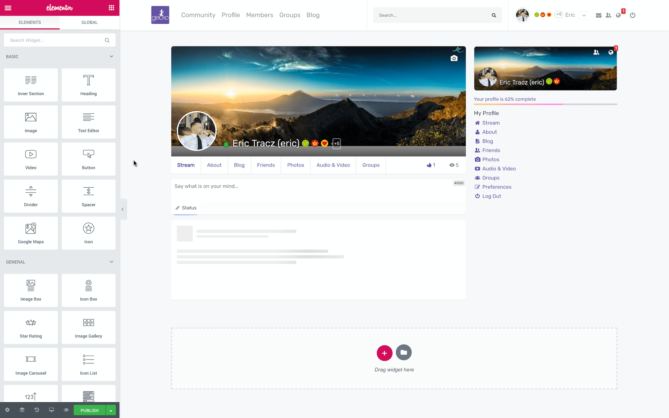Click the PUBLISH button
The image size is (669, 418).
[89, 410]
